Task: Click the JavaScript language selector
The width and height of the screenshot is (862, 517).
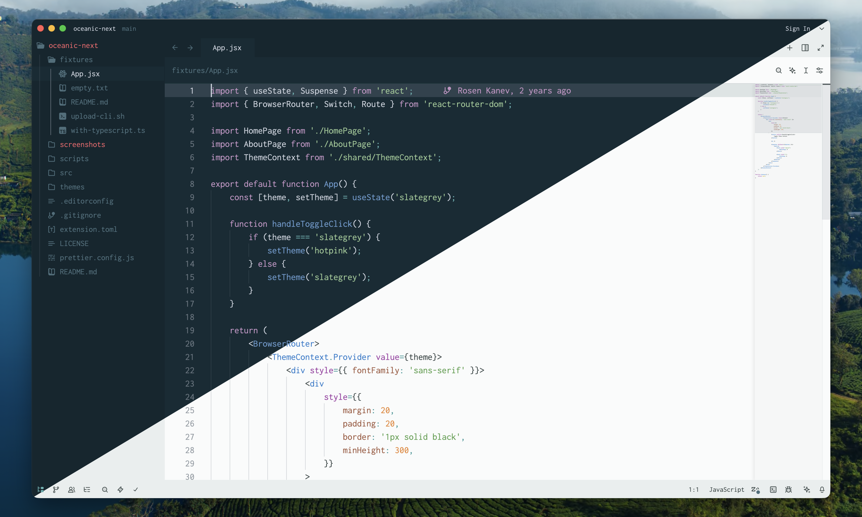Action: (x=727, y=490)
